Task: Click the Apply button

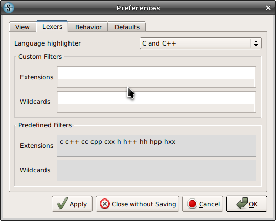Action: click(x=72, y=204)
